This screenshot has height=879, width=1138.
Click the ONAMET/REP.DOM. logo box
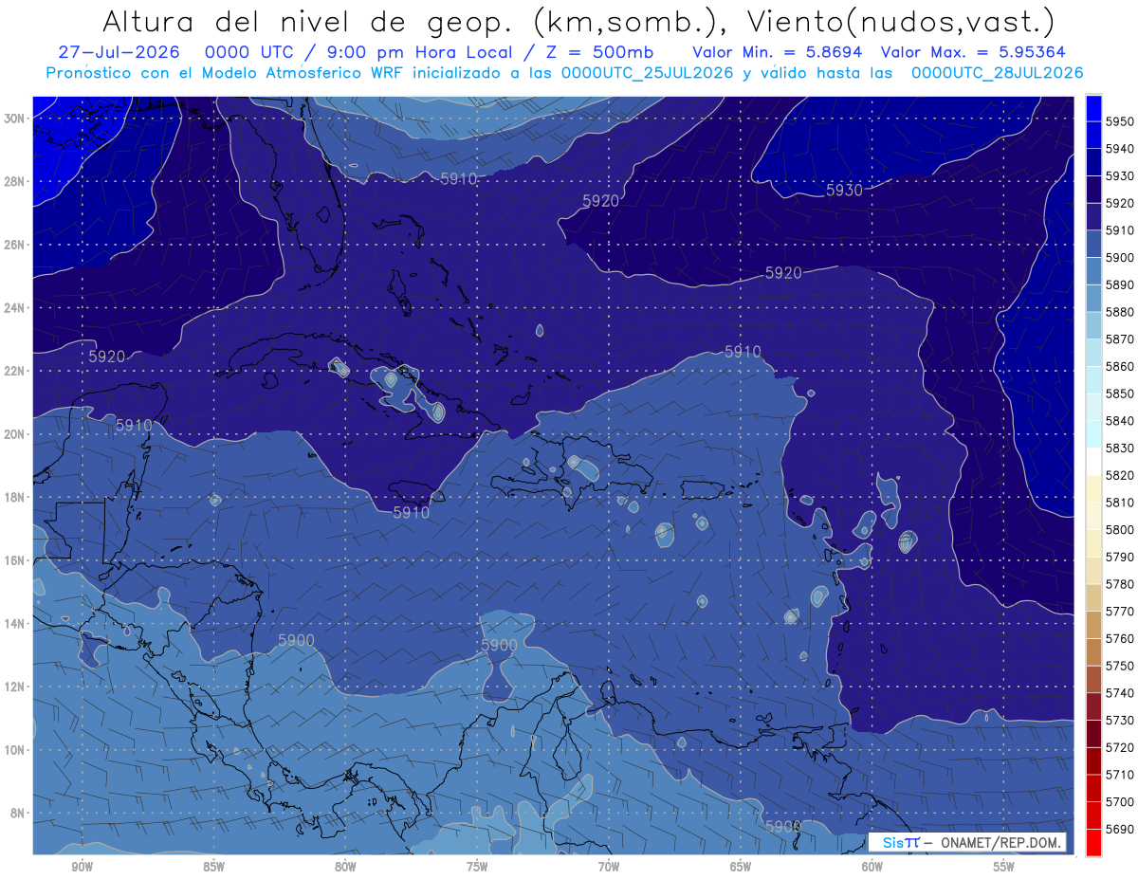click(x=967, y=842)
